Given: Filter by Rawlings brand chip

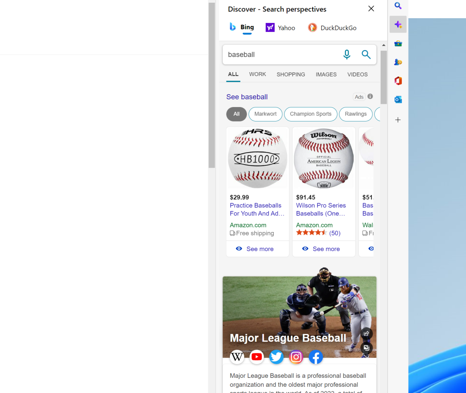Looking at the screenshot, I should point(356,114).
